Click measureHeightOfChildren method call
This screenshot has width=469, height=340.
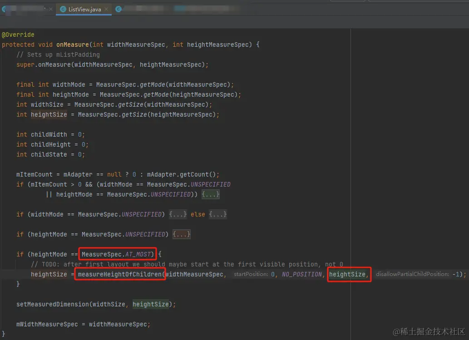[120, 274]
